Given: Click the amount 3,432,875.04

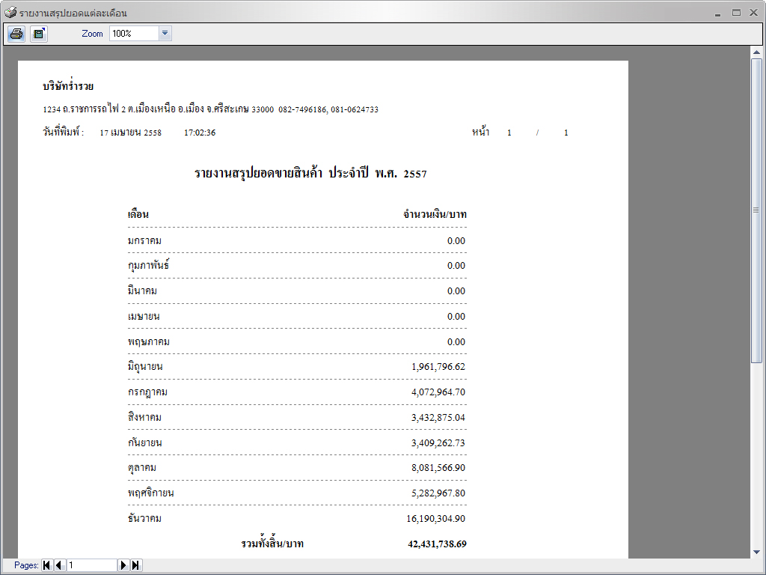Looking at the screenshot, I should (438, 418).
